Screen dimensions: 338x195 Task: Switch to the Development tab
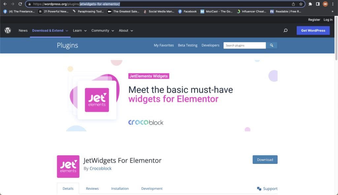152,188
